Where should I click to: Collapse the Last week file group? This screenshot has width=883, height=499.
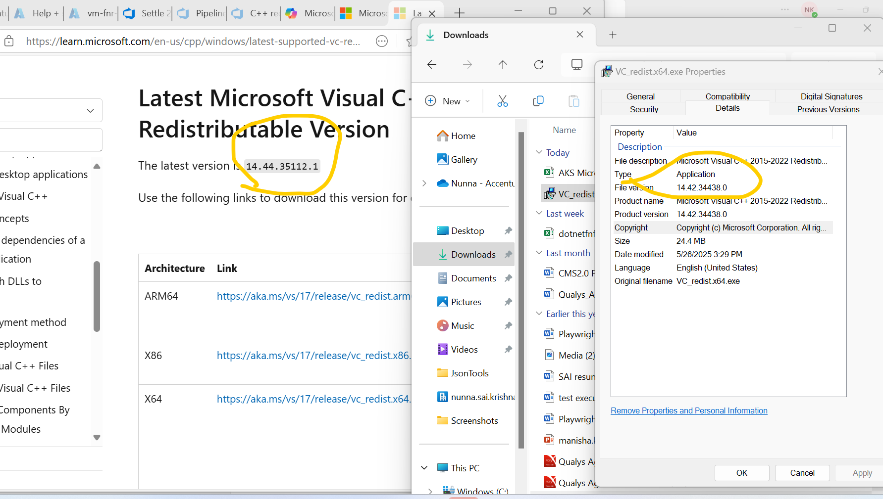click(539, 213)
